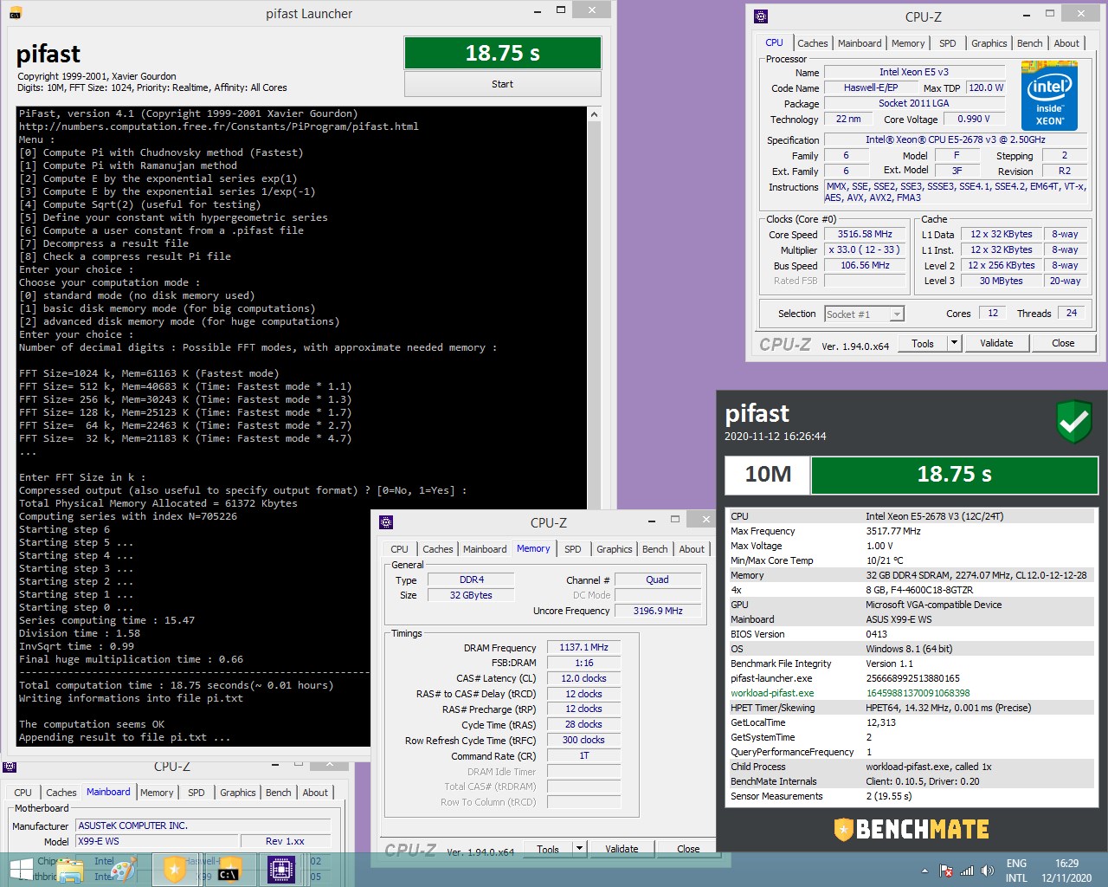This screenshot has width=1108, height=887.
Task: Open the Caches tab in the CPU-Z Mainboard window
Action: tap(61, 793)
